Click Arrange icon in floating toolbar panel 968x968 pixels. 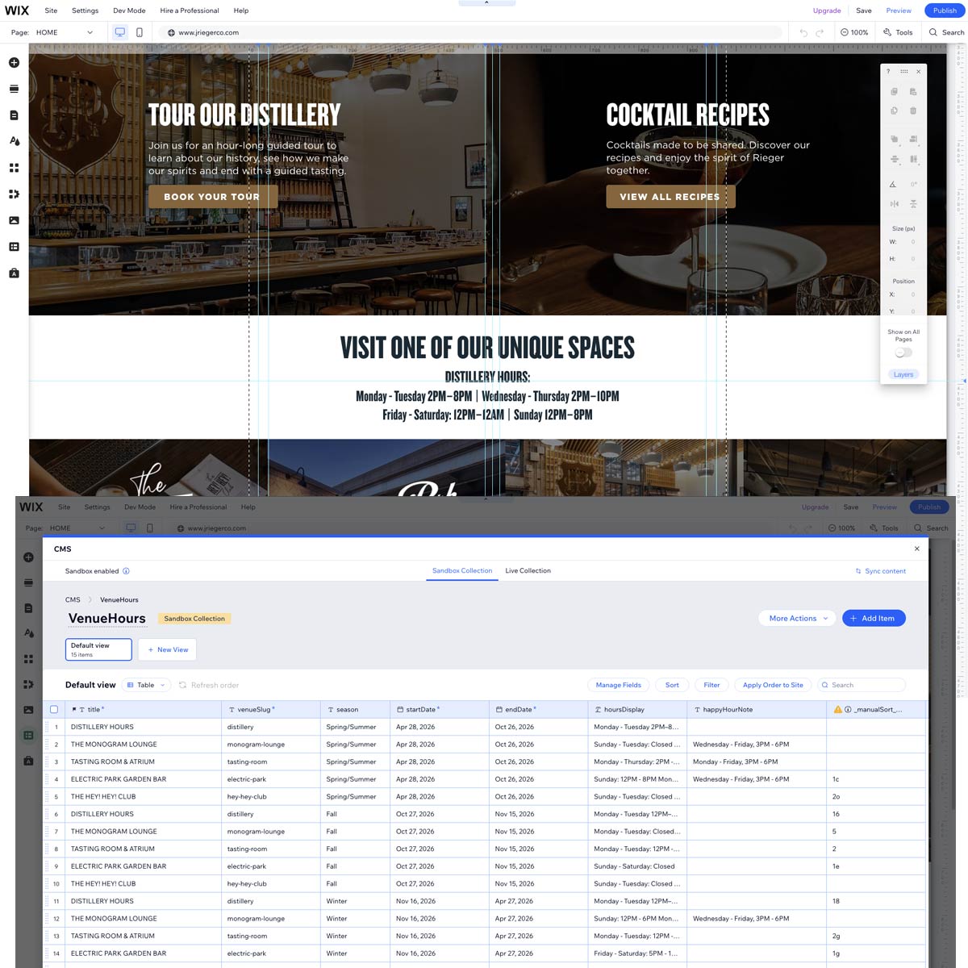pyautogui.click(x=894, y=140)
